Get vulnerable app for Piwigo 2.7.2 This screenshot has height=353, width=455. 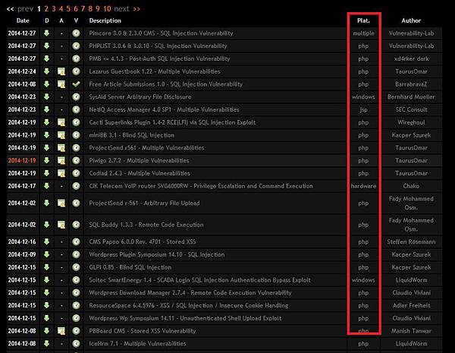tap(61, 160)
